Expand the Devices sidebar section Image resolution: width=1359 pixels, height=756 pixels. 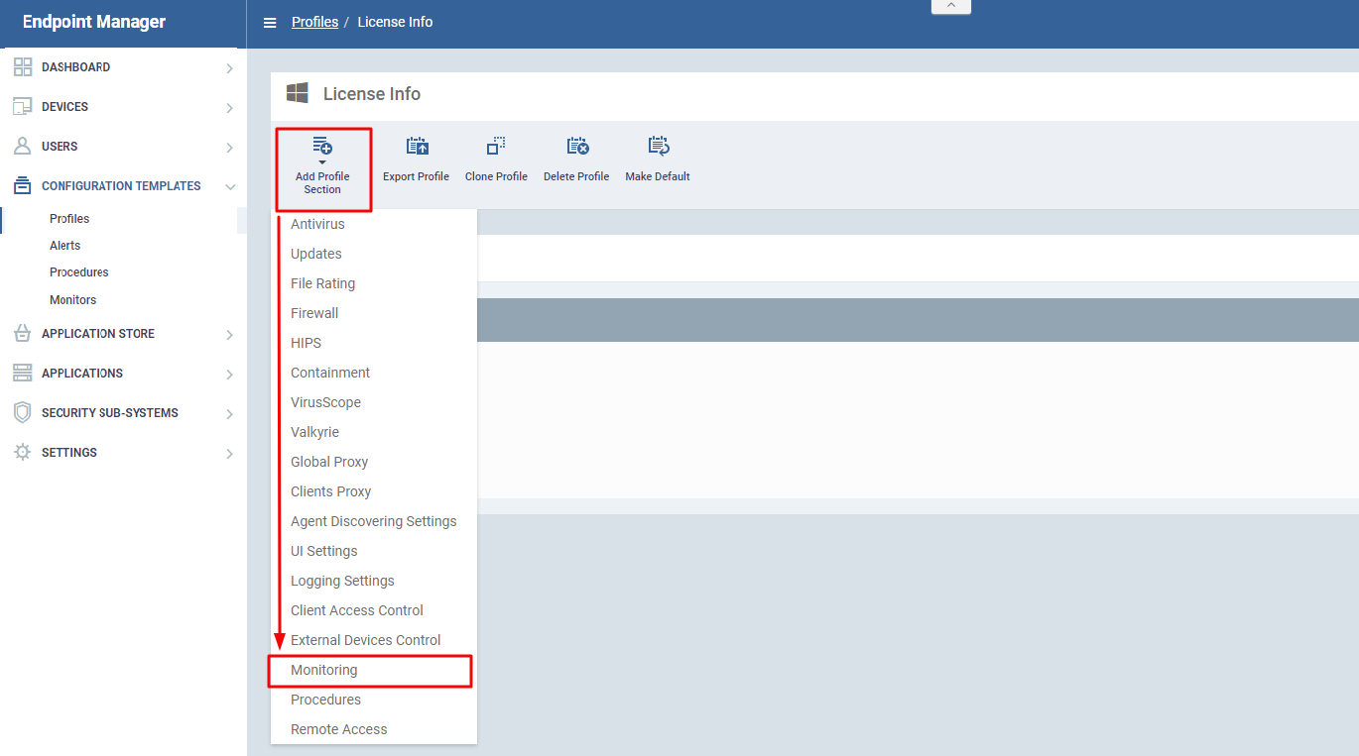[229, 107]
